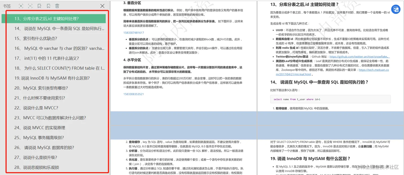Collapse all bookmarks with the minus-bracket icon
The width and height of the screenshot is (404, 175).
(30, 6)
